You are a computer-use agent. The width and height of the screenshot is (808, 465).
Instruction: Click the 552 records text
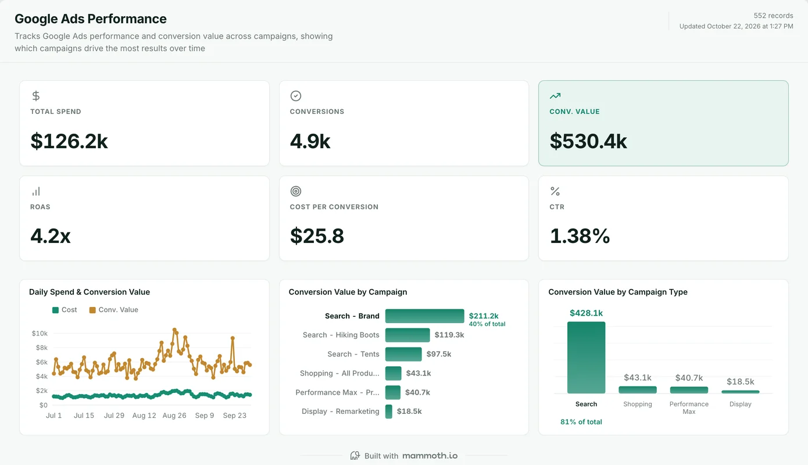pyautogui.click(x=773, y=16)
